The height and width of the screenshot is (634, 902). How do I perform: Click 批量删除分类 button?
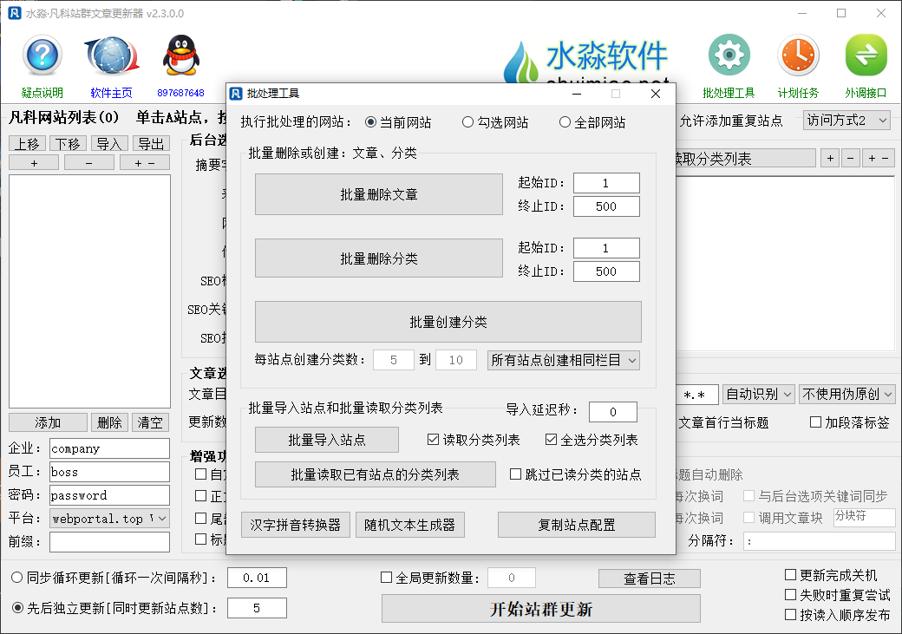click(x=379, y=258)
